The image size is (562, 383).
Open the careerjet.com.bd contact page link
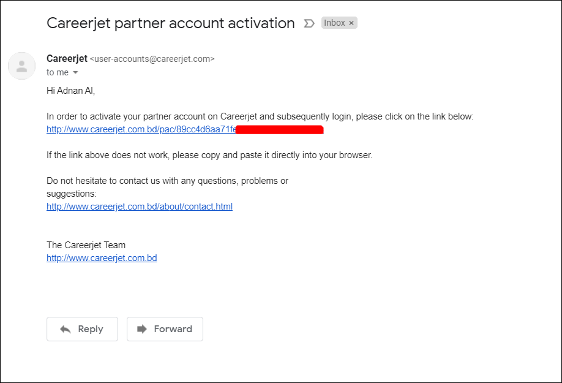point(140,207)
